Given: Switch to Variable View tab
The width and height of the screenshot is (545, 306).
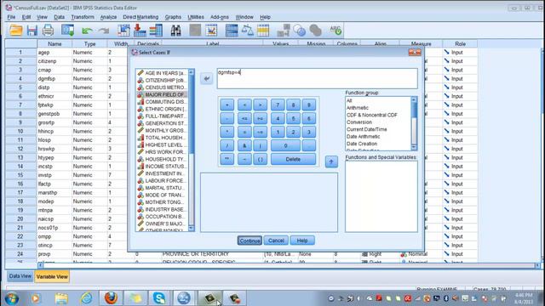Looking at the screenshot, I should pos(52,276).
